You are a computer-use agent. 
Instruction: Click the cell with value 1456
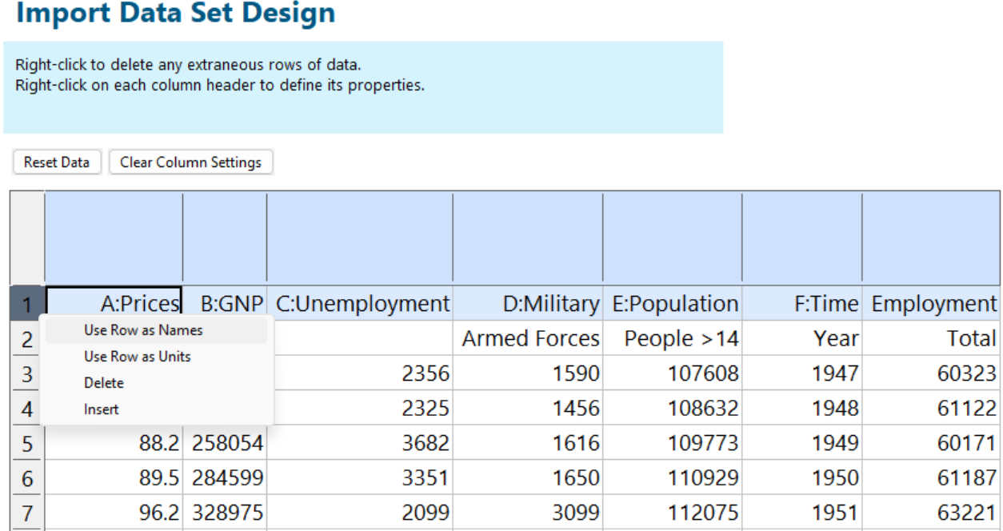(528, 409)
